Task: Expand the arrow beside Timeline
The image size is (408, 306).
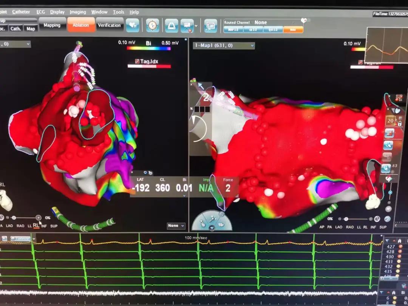Action: (34, 239)
